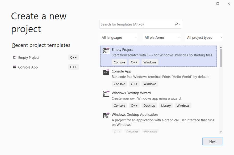The height and width of the screenshot is (155, 234).
Task: Choose recent Console App template
Action: click(28, 67)
